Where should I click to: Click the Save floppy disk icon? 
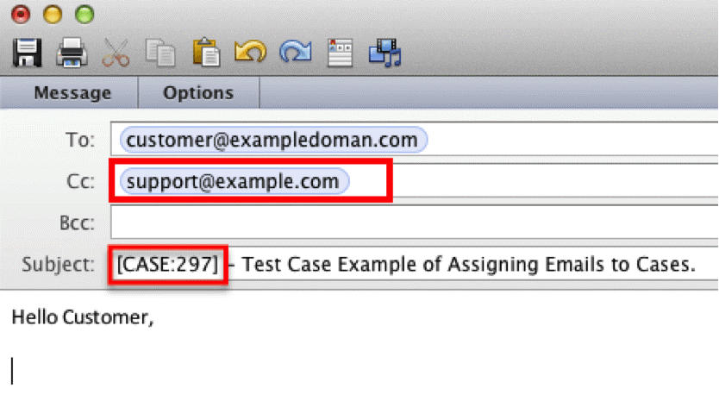(27, 53)
